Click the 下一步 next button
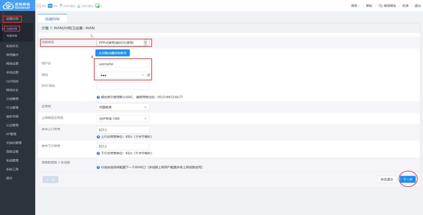This screenshot has width=423, height=215. [x=408, y=179]
